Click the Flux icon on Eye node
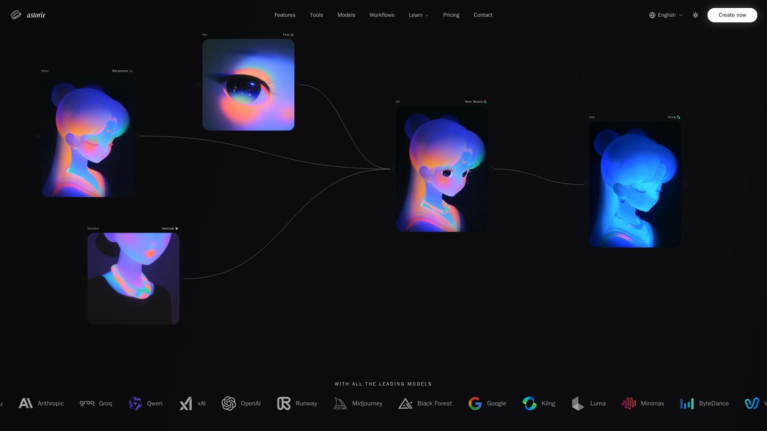767x431 pixels. 292,35
